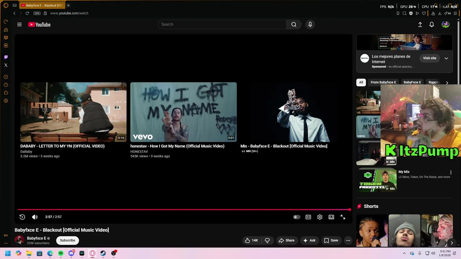
Task: Open the Babyfxce E channel avatar
Action: pyautogui.click(x=19, y=240)
